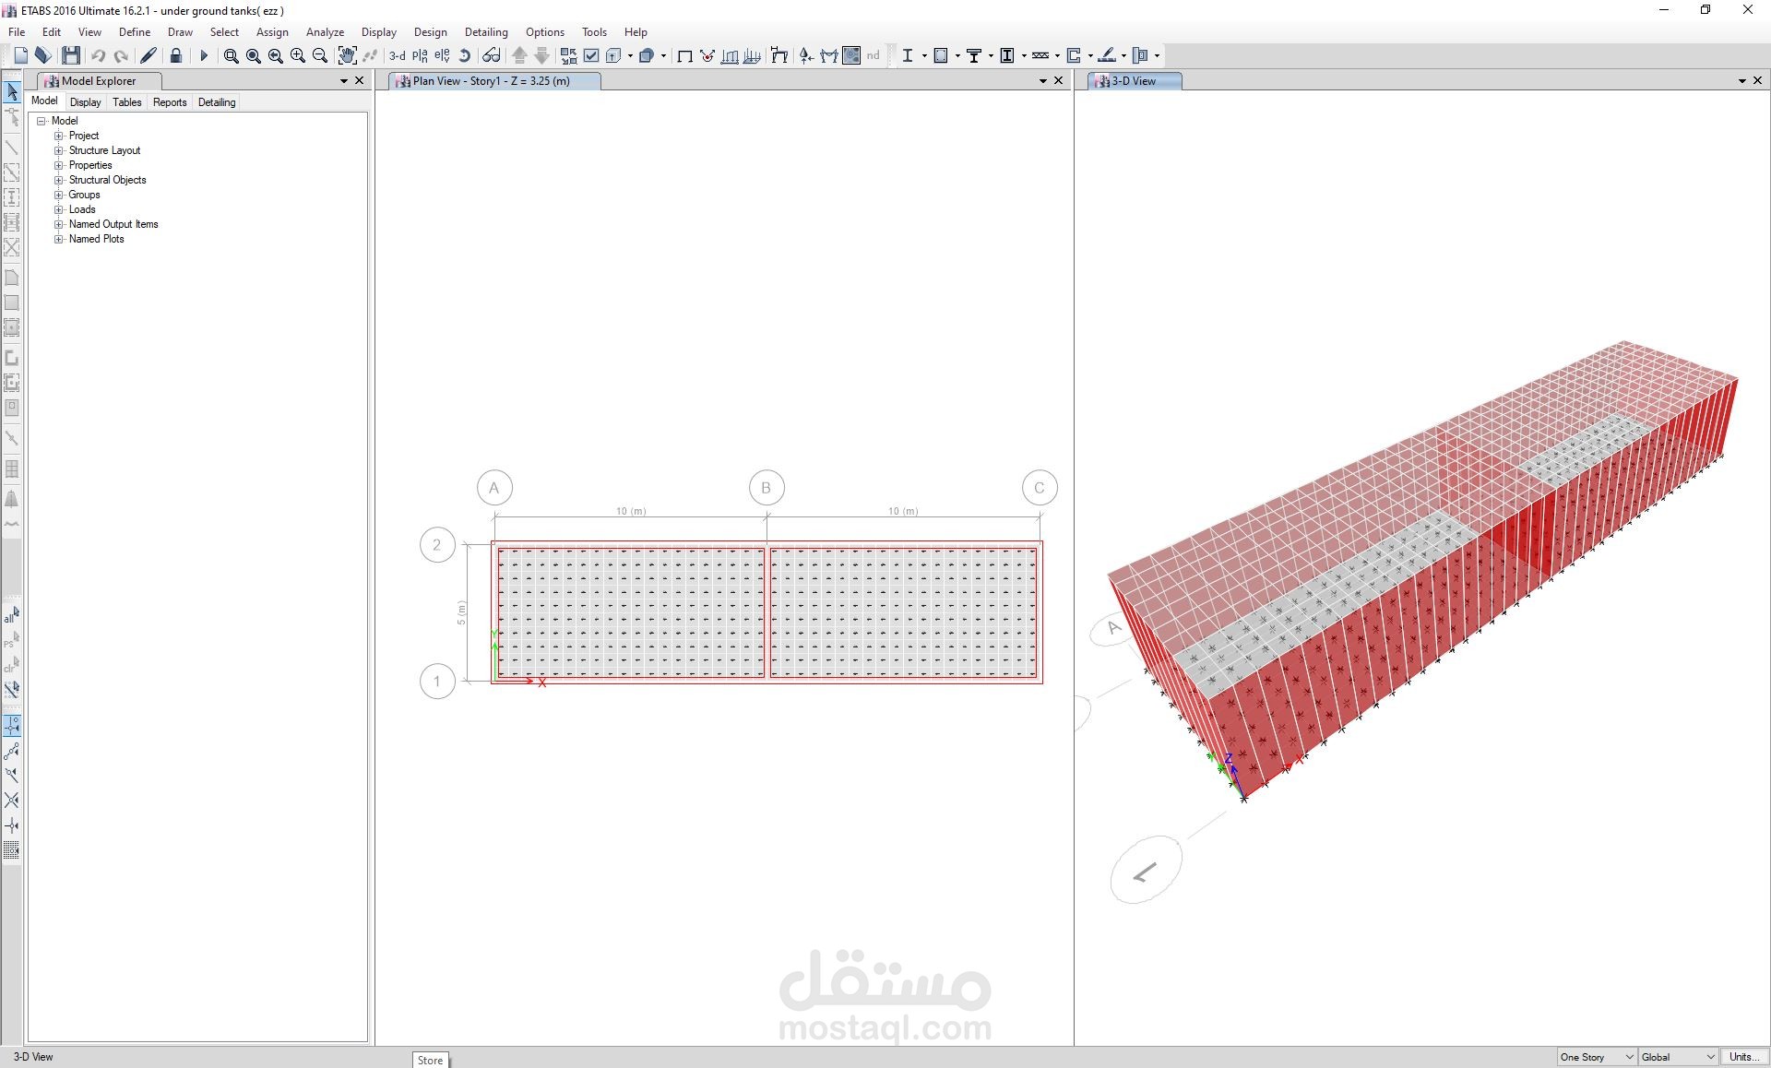This screenshot has height=1068, width=1771.
Task: Click the New Model icon
Action: [20, 55]
